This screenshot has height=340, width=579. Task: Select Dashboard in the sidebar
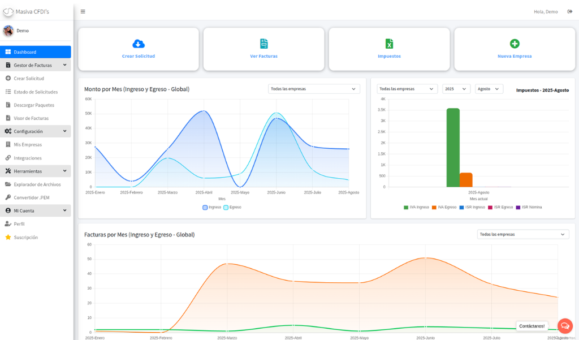pos(36,52)
